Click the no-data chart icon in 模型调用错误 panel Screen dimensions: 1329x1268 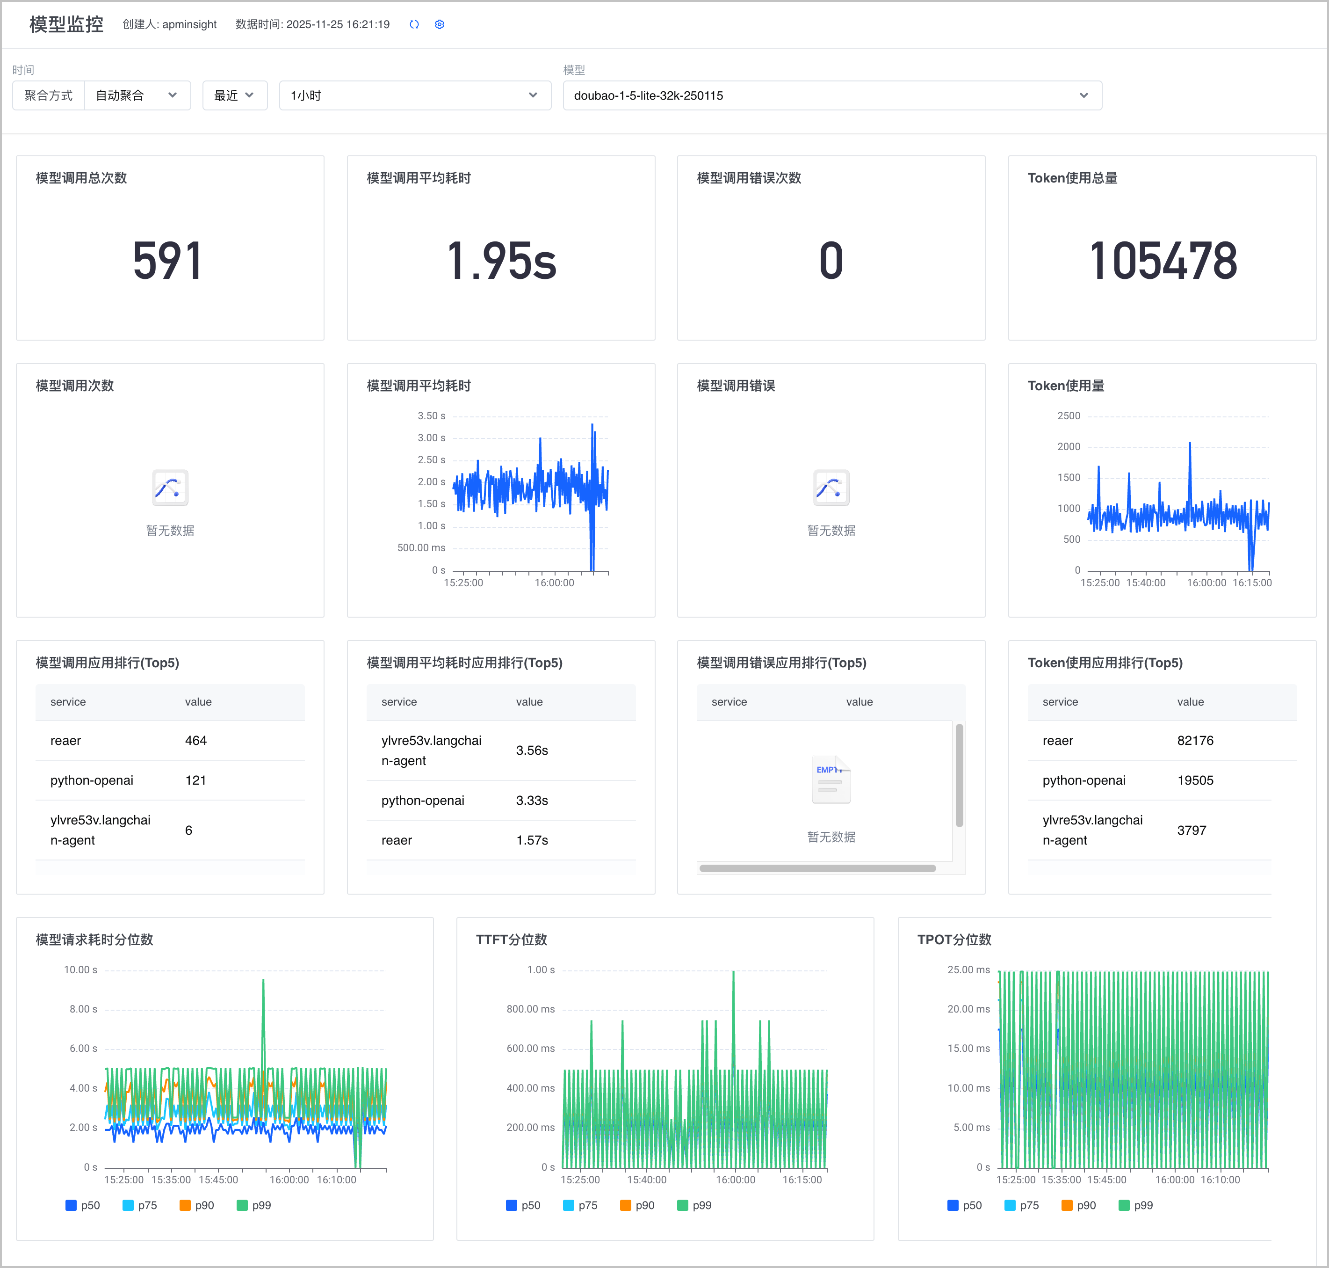[831, 488]
